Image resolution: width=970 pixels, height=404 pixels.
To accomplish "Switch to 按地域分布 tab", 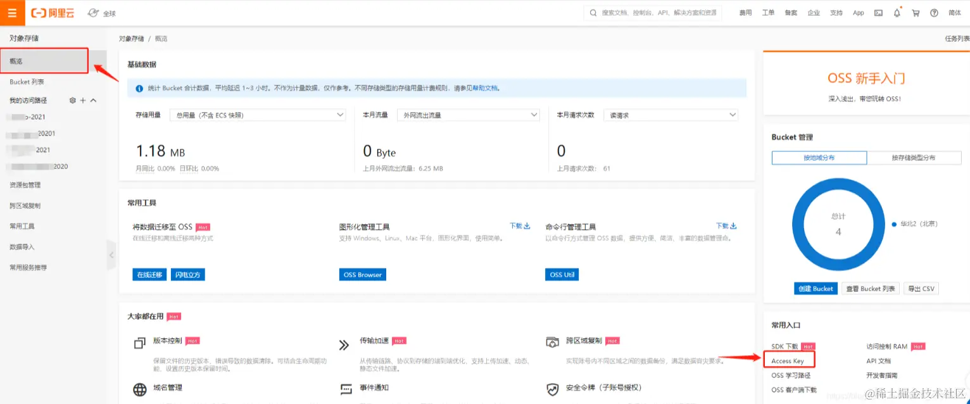I will (819, 158).
